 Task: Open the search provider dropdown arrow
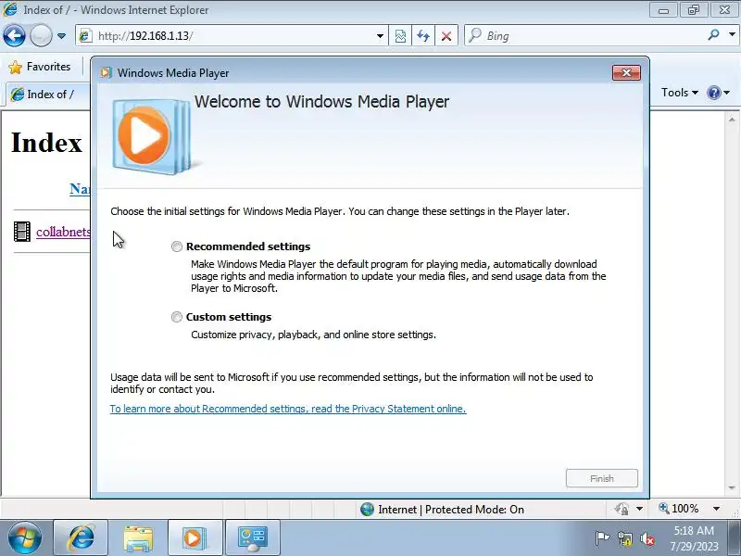[732, 35]
